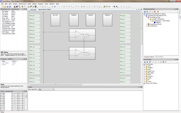Close the Global Resources panel
Screen dimensions: 181x113
coord(26,9)
